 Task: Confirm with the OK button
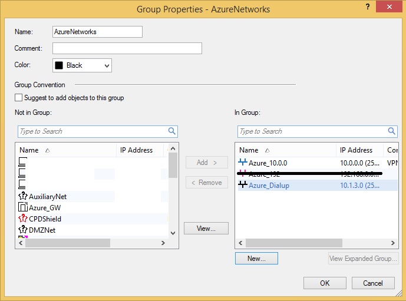[x=325, y=283]
